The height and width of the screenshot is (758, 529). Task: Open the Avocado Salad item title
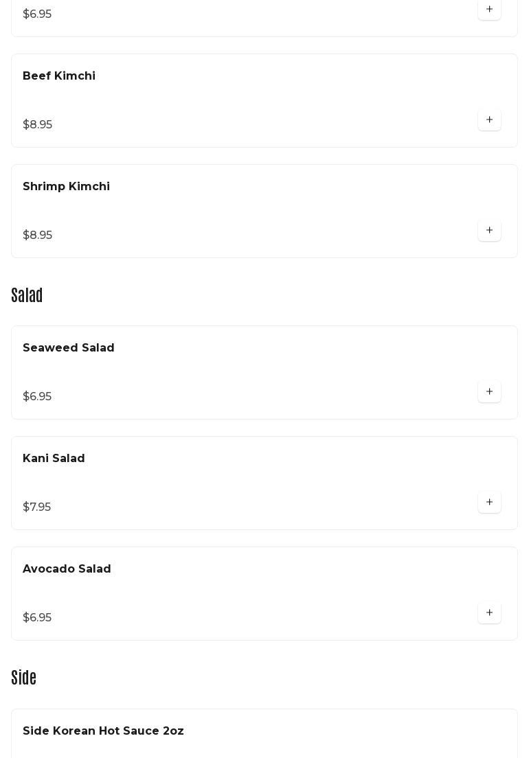67,568
